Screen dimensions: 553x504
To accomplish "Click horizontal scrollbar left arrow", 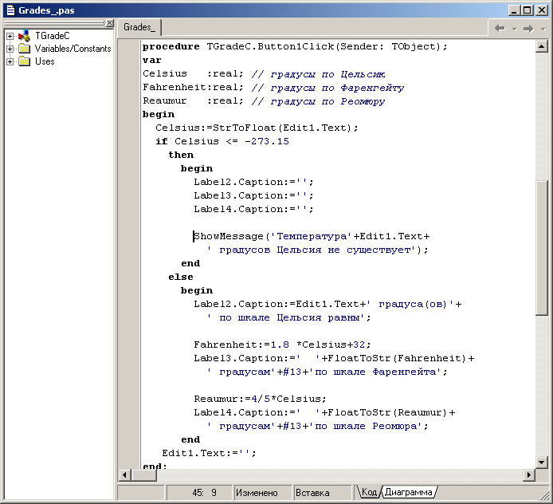I will (x=125, y=474).
